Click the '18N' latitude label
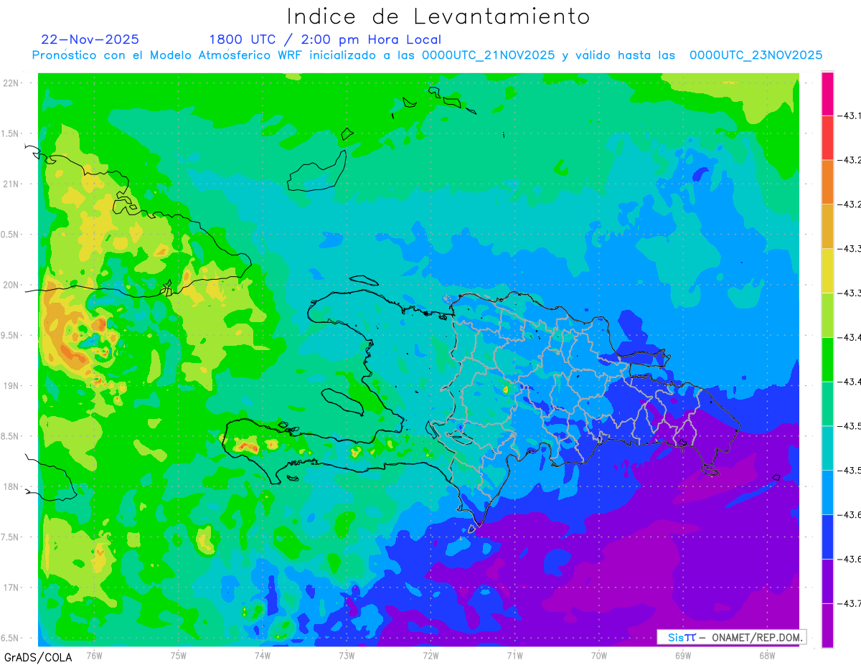The width and height of the screenshot is (861, 665). pos(11,486)
